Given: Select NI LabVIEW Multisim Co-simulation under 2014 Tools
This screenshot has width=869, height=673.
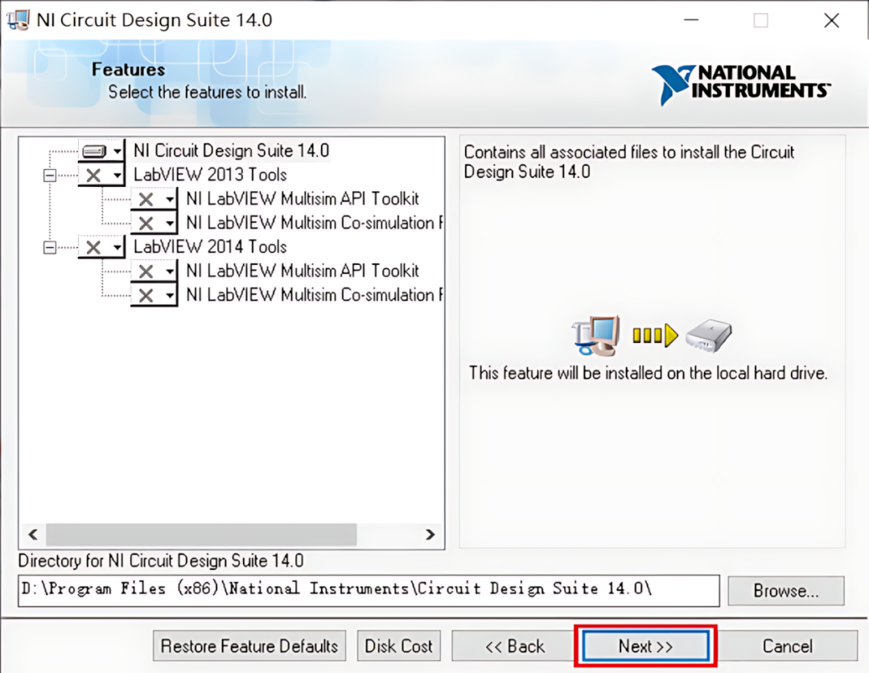Looking at the screenshot, I should click(x=315, y=295).
